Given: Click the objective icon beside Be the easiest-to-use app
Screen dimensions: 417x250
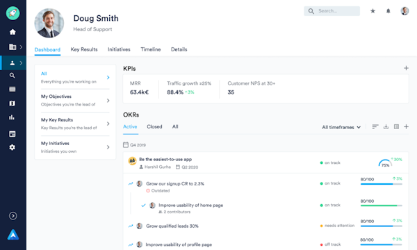Looking at the screenshot, I should click(132, 160).
